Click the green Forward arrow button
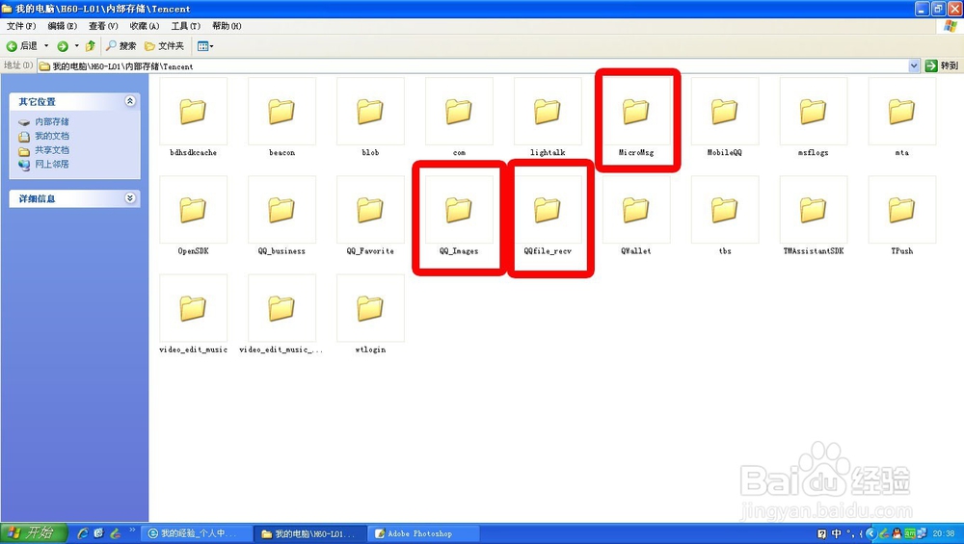964x544 pixels. pyautogui.click(x=63, y=46)
